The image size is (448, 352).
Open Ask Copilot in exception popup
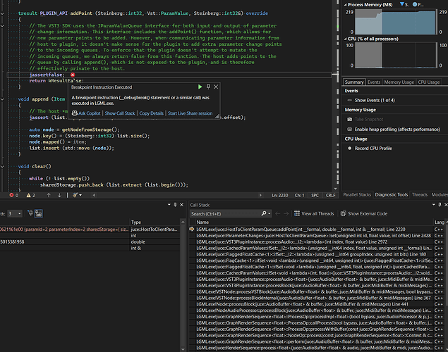tap(86, 113)
